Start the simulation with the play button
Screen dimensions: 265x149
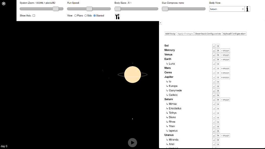pyautogui.click(x=132, y=143)
